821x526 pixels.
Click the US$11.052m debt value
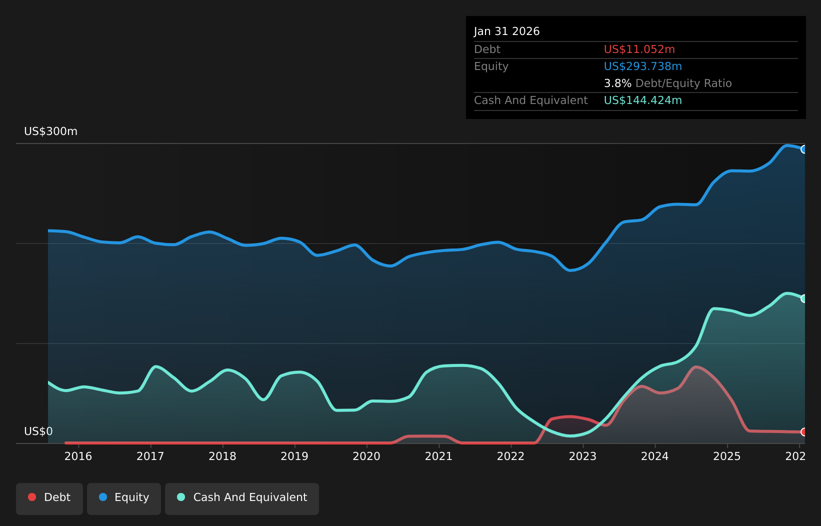[x=639, y=49]
